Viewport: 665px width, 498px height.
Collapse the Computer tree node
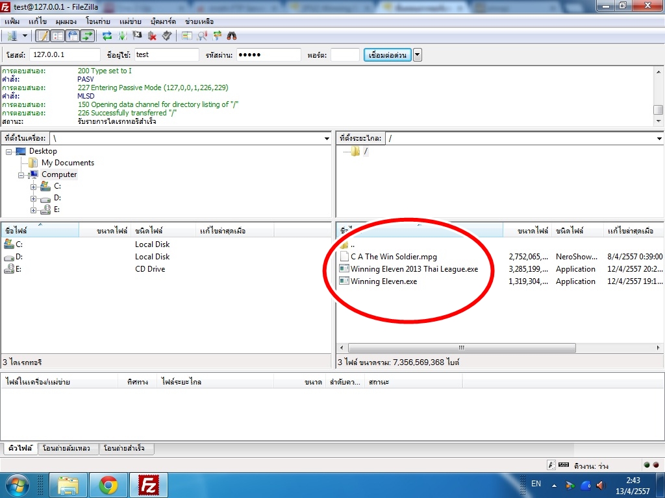[21, 175]
